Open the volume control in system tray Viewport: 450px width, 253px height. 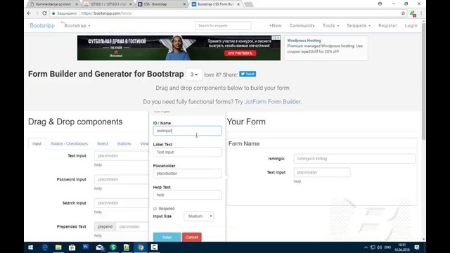380,247
